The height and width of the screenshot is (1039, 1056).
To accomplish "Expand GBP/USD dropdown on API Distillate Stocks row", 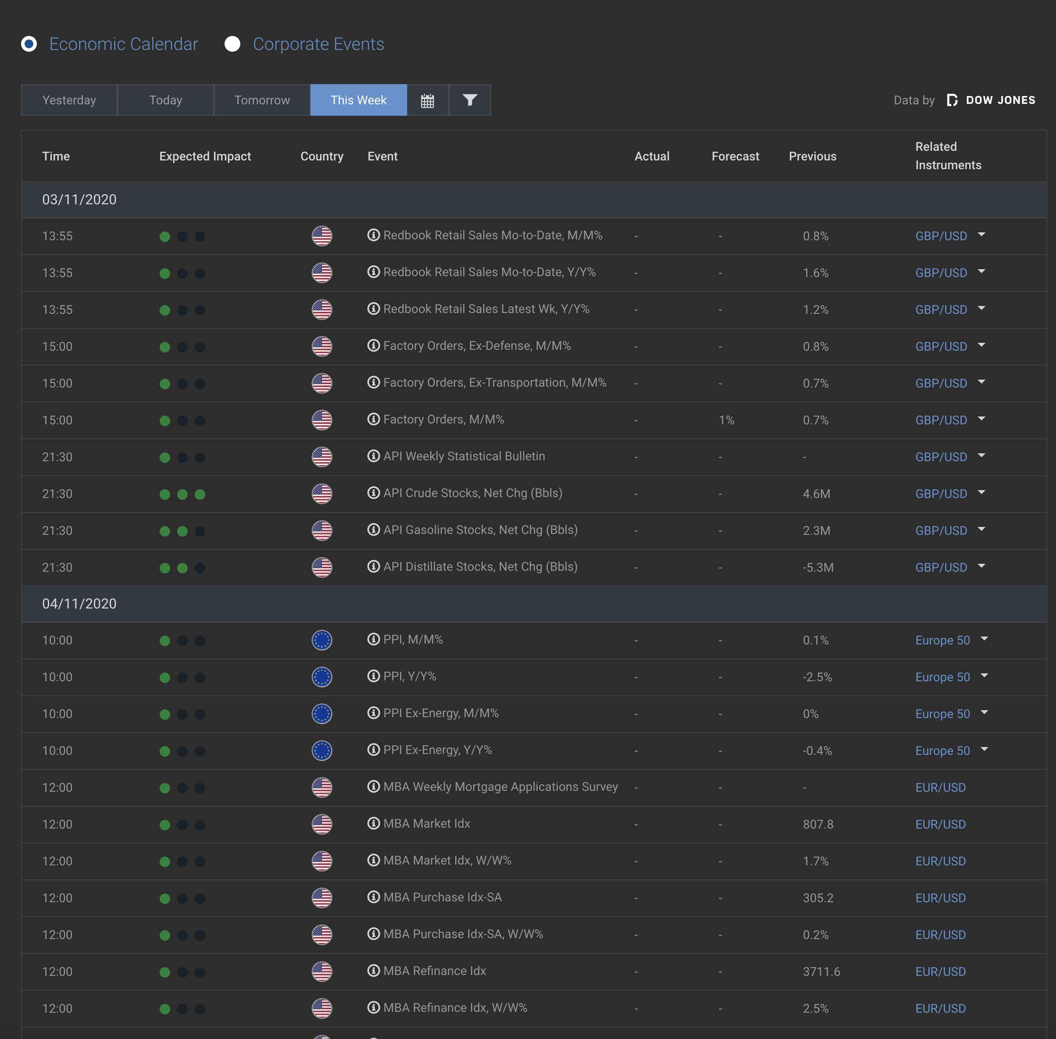I will pyautogui.click(x=981, y=566).
